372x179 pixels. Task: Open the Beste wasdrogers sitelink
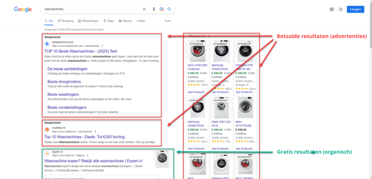(x=63, y=94)
